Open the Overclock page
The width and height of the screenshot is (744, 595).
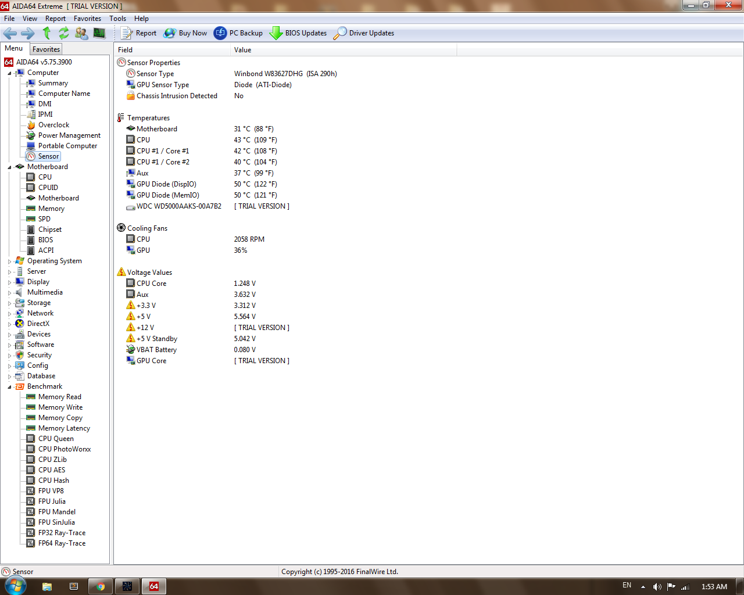pos(53,125)
